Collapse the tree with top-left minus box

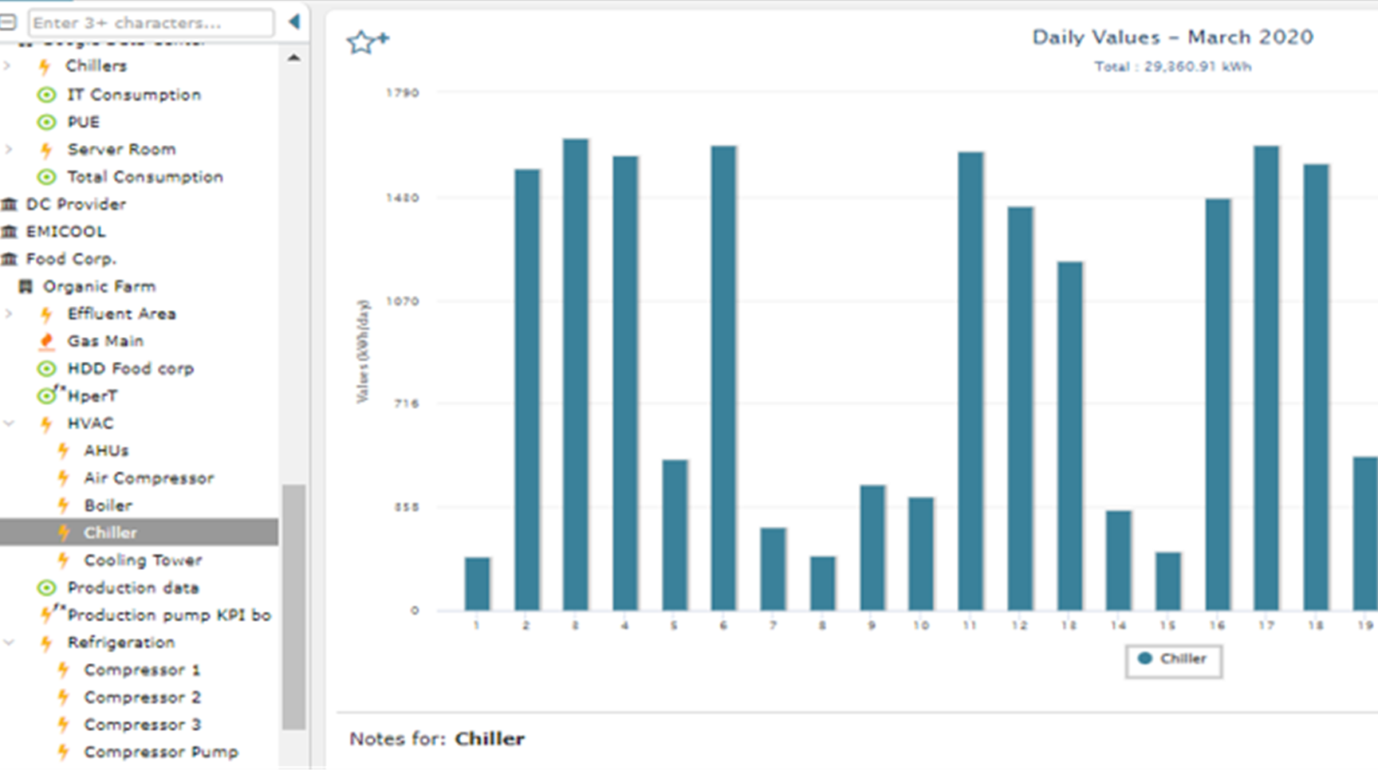[8, 22]
